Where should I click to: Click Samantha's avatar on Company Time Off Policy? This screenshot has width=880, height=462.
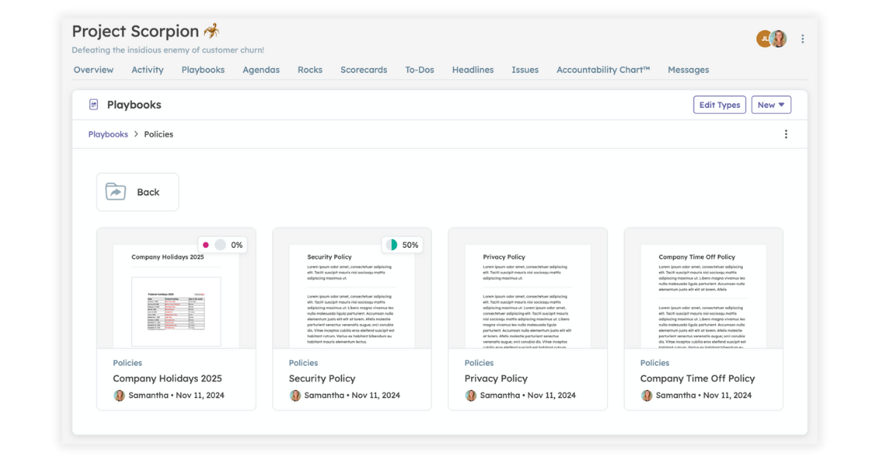click(646, 395)
